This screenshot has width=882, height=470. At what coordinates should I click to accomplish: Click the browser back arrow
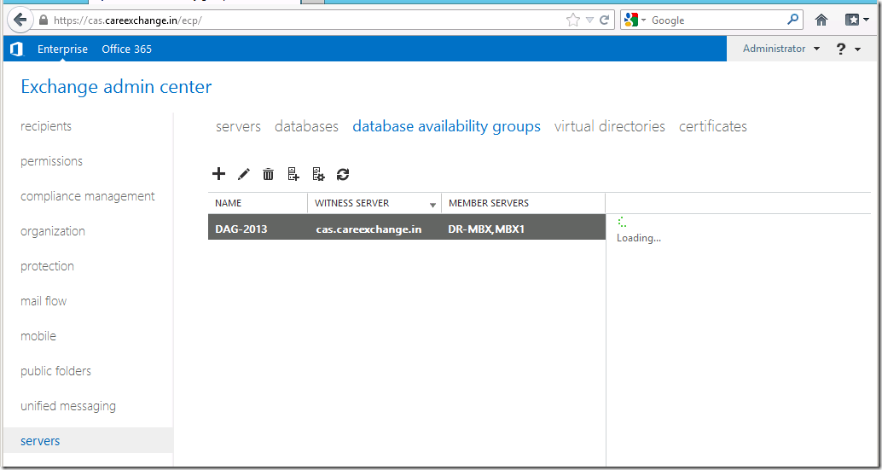20,20
